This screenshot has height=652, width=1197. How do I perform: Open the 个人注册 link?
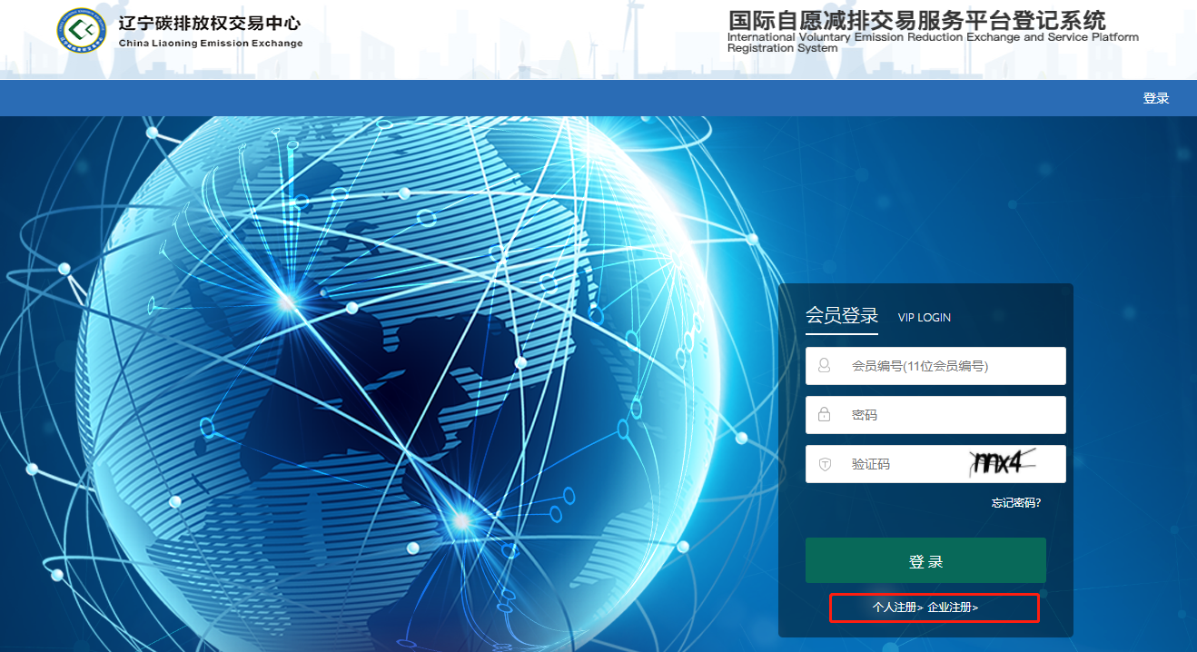897,608
